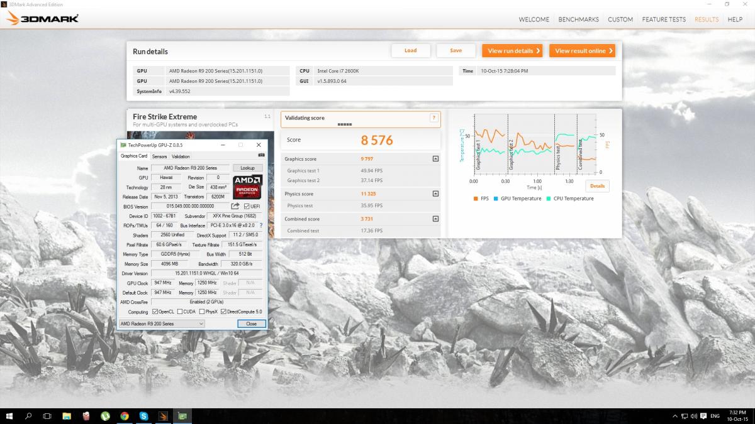Select the Graphics Card tab in GPU-Z

[x=134, y=156]
